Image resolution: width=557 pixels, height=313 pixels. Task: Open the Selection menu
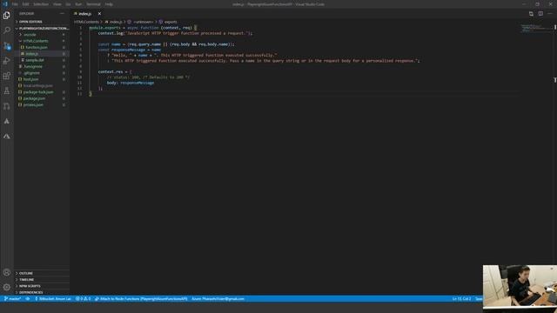(41, 4)
